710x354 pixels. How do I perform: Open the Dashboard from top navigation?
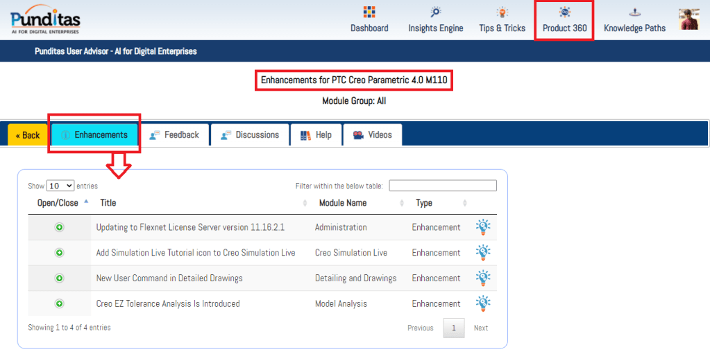pos(369,20)
